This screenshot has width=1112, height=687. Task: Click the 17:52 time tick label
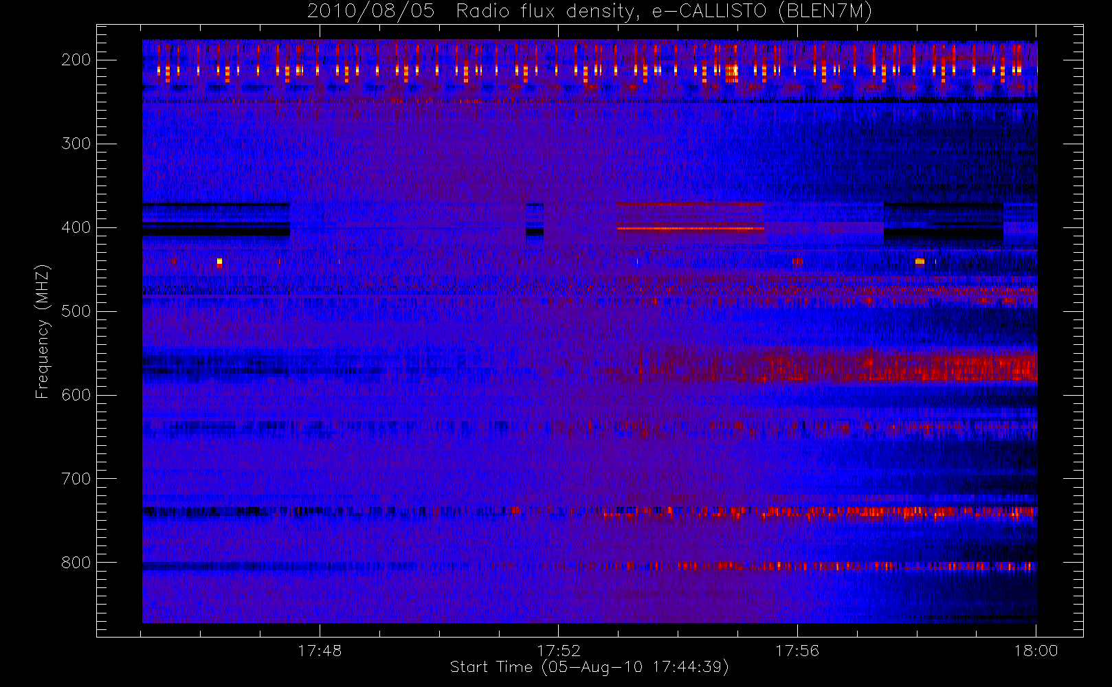point(559,651)
